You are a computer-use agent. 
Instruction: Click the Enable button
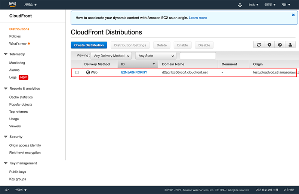coord(182,45)
